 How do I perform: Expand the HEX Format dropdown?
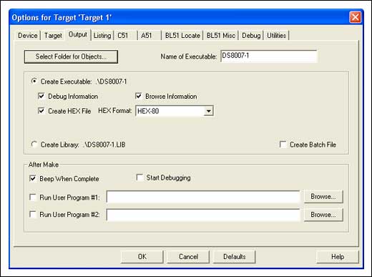tap(208, 111)
